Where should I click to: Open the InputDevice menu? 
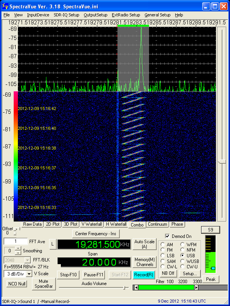38,15
